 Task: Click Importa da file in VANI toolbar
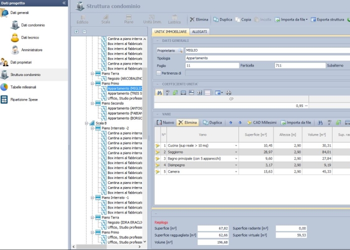[296, 122]
